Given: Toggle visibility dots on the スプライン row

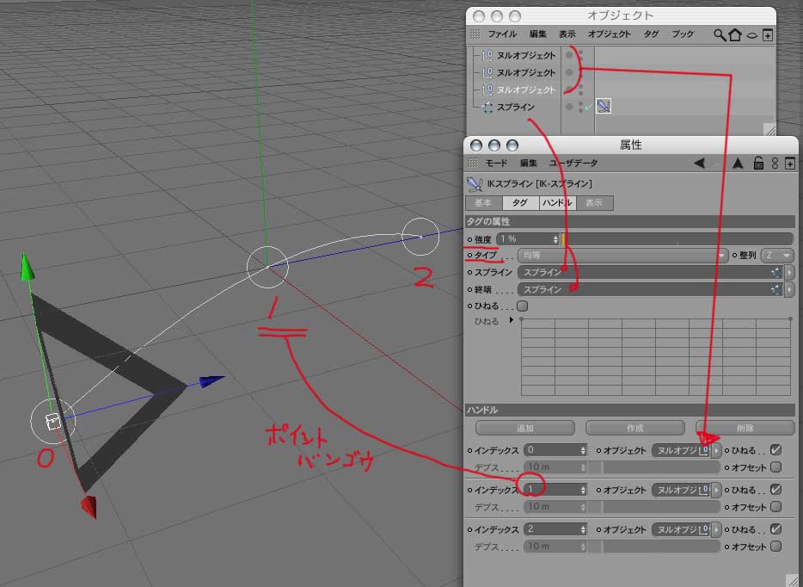Looking at the screenshot, I should click(580, 107).
